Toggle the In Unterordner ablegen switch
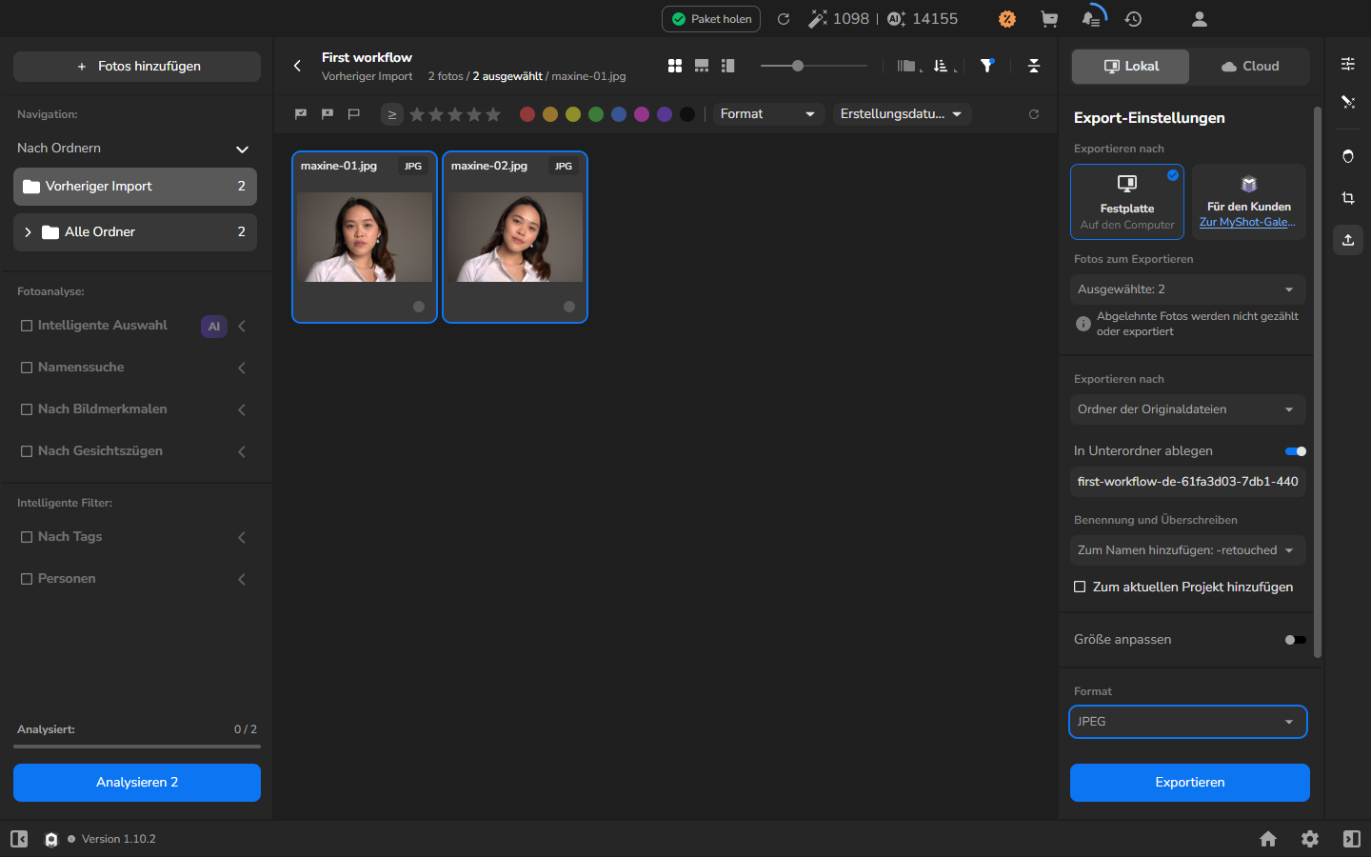 pos(1296,451)
